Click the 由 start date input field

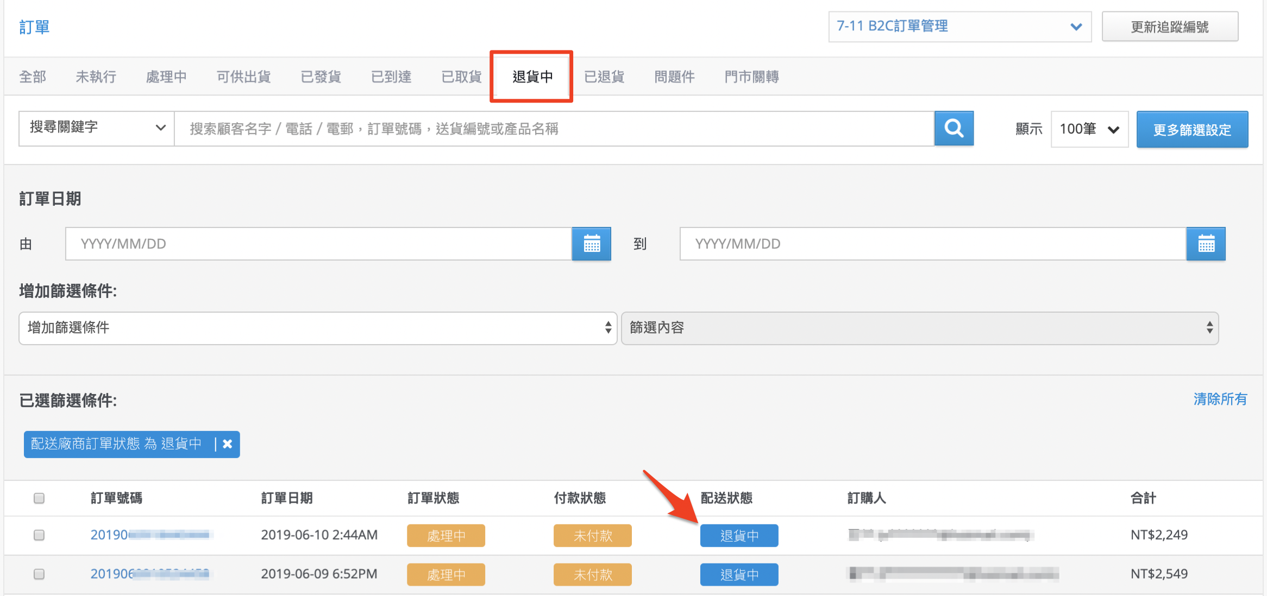click(319, 244)
